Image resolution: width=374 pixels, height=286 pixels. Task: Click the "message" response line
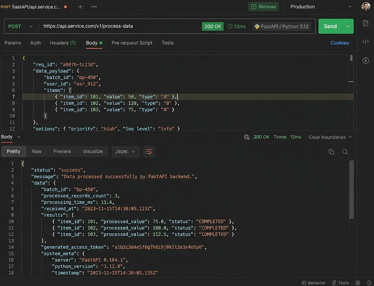tap(114, 177)
